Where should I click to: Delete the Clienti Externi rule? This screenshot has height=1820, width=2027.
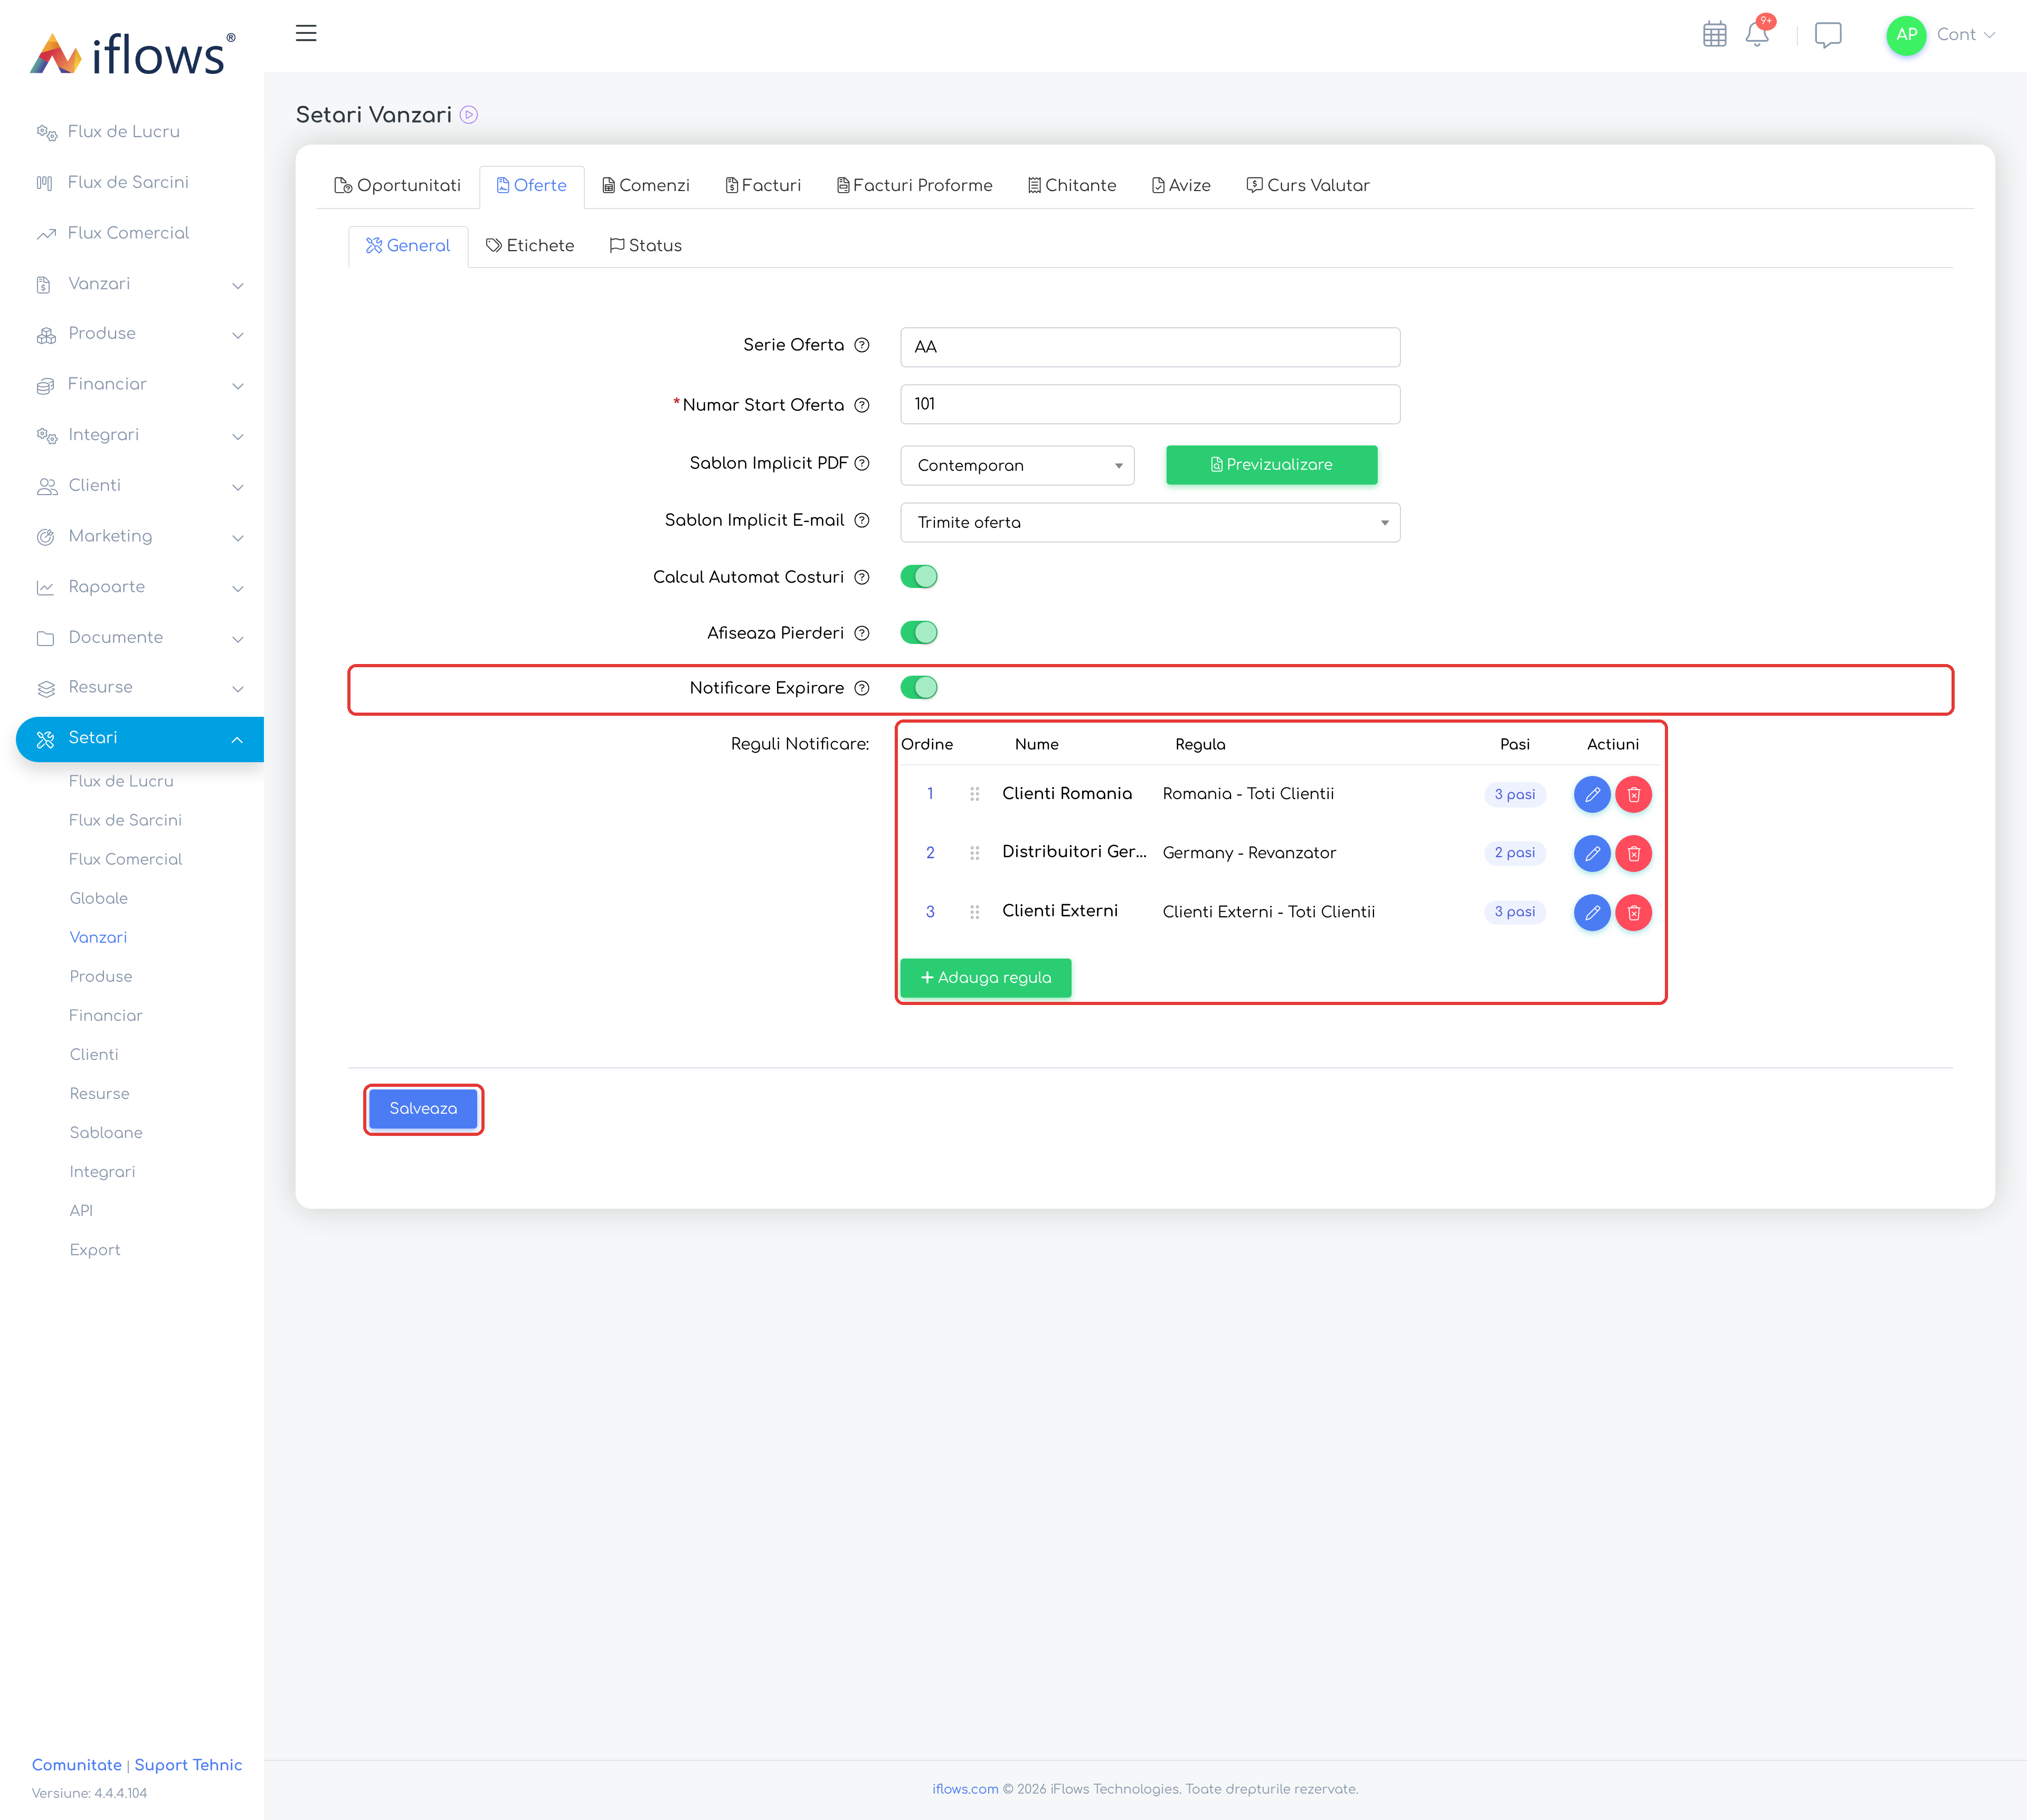tap(1633, 912)
